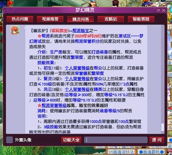The width and height of the screenshot is (172, 155).
Task: Click the red star before 帮派系统迭代
Action: 39,36
